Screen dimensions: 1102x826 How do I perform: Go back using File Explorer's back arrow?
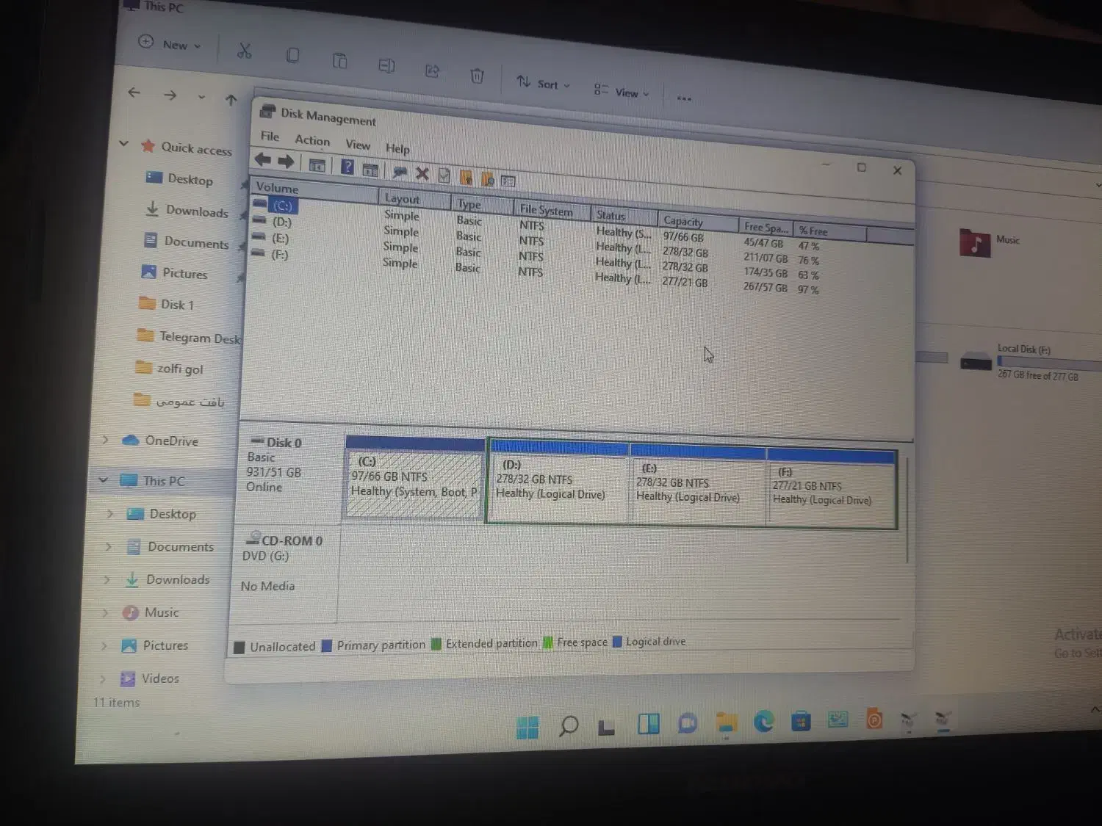pyautogui.click(x=134, y=93)
